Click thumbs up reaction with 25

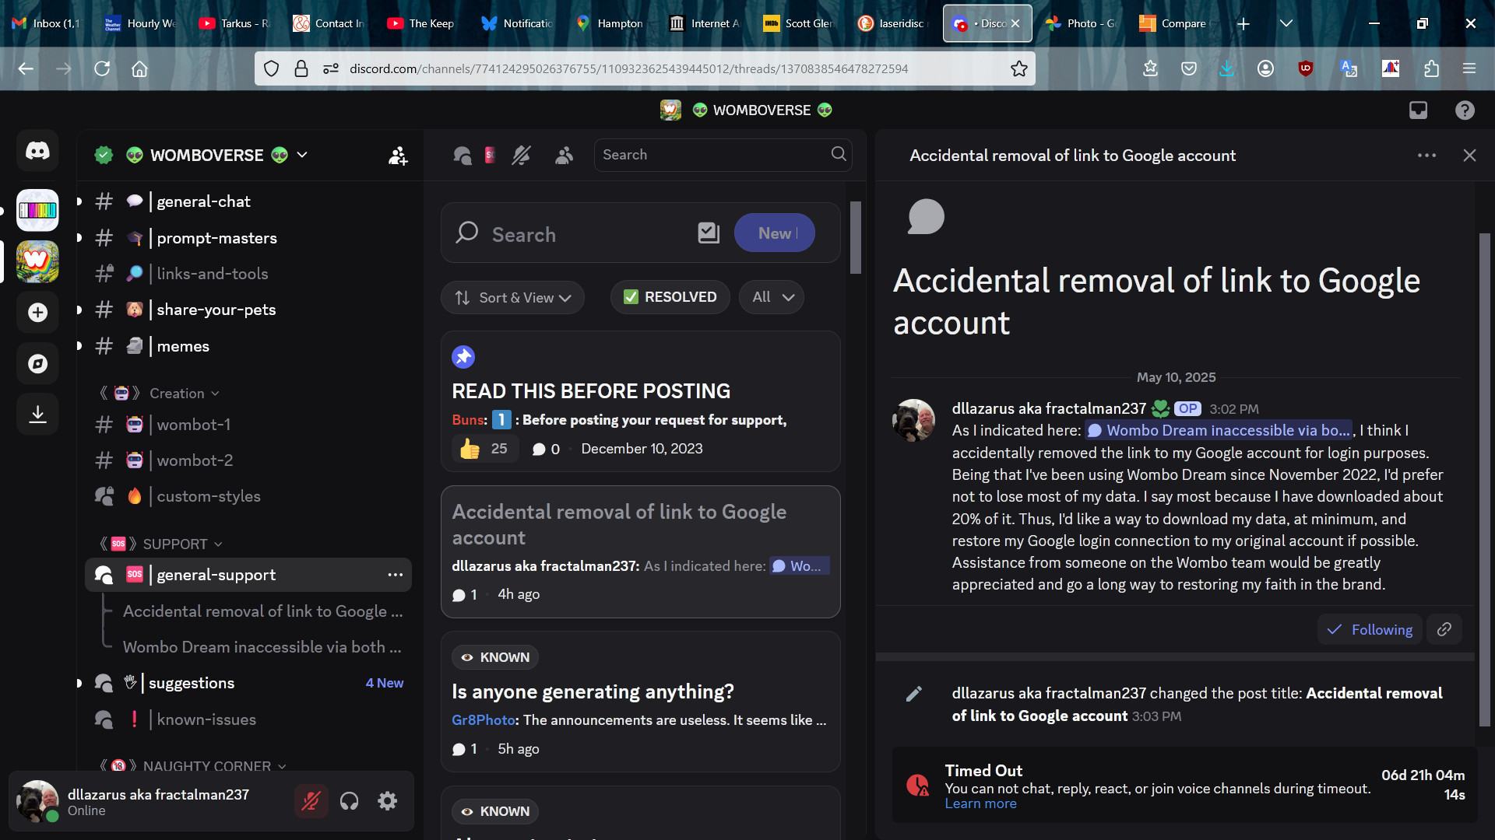click(x=485, y=449)
